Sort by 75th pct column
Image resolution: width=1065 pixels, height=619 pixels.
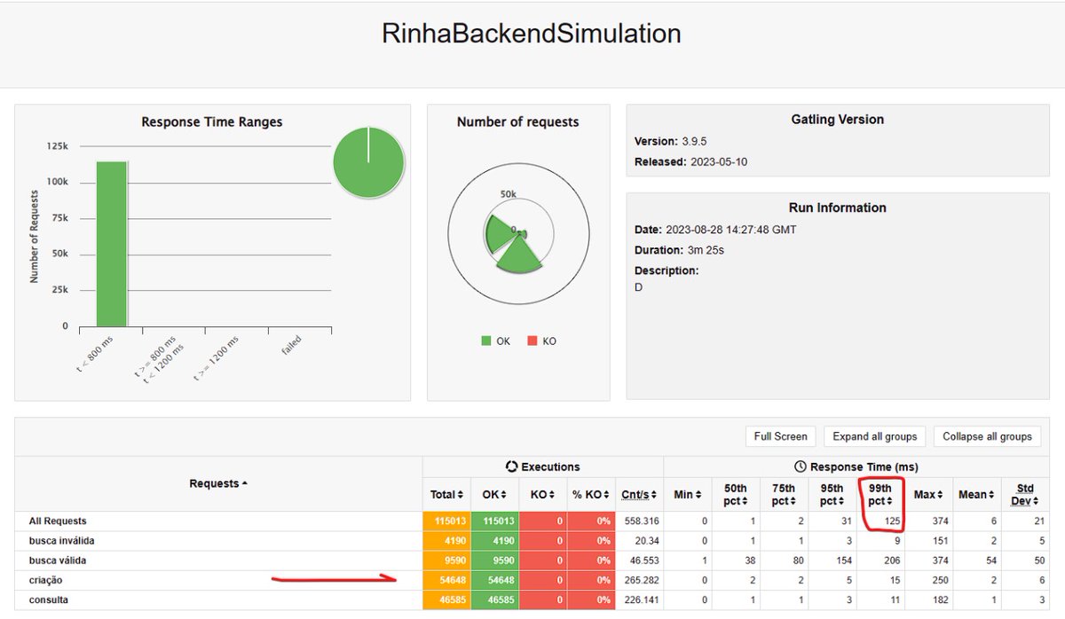(785, 494)
